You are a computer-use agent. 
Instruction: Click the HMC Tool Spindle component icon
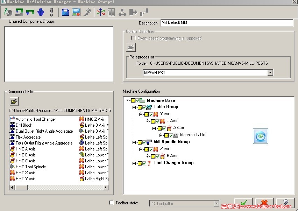[x=12, y=167]
